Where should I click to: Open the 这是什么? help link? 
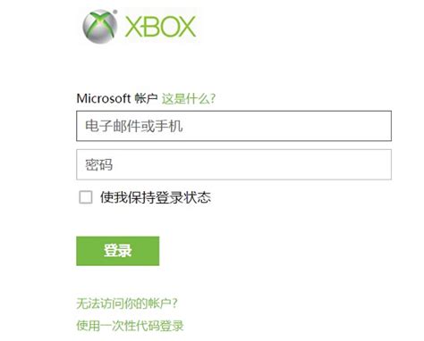pyautogui.click(x=189, y=98)
